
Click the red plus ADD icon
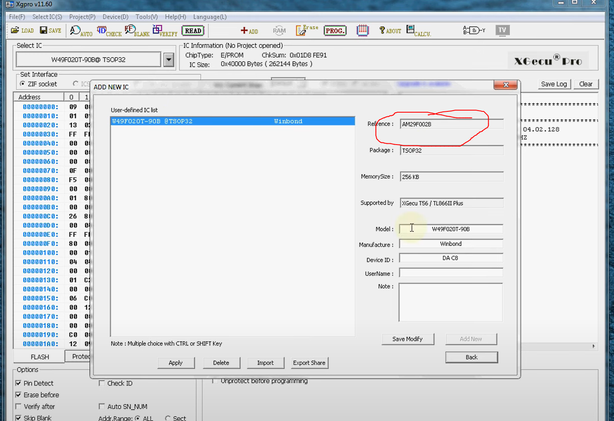pos(249,31)
